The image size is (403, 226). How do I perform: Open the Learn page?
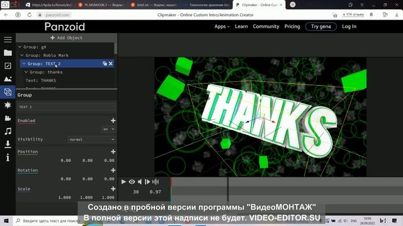point(241,26)
